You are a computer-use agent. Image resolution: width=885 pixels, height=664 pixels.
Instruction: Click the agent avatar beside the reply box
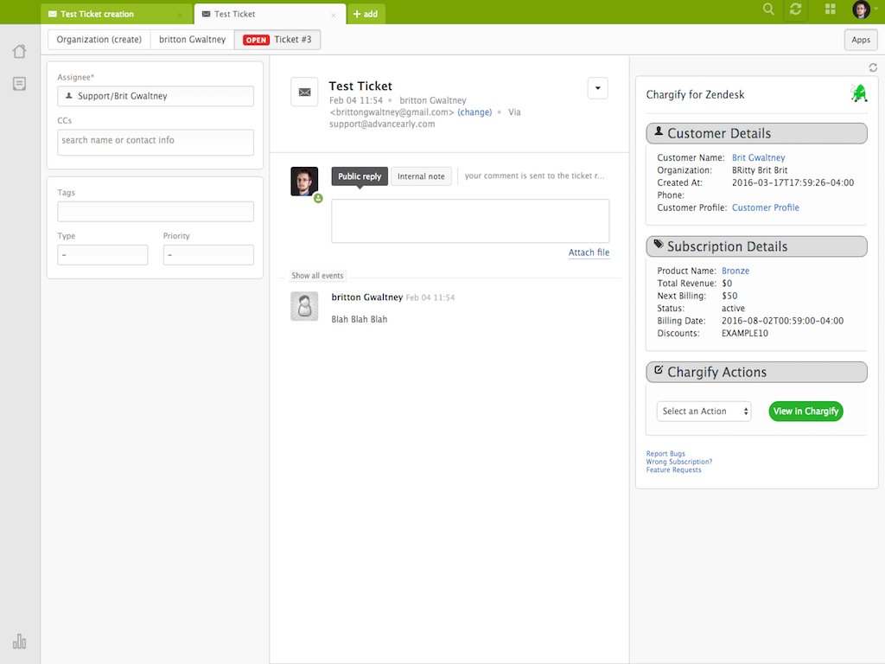tap(304, 182)
